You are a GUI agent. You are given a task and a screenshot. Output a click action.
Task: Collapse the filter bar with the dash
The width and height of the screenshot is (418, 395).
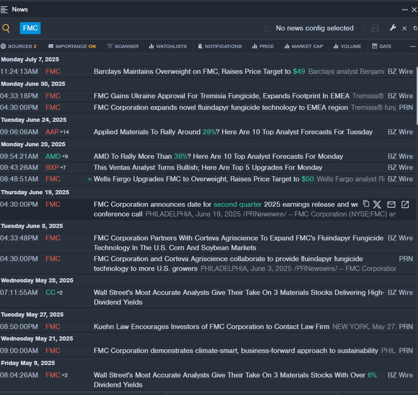412,47
